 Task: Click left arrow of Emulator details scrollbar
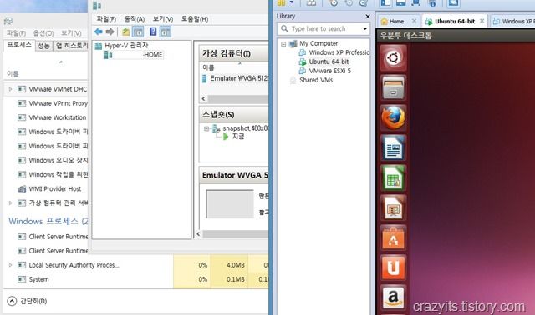[199, 234]
